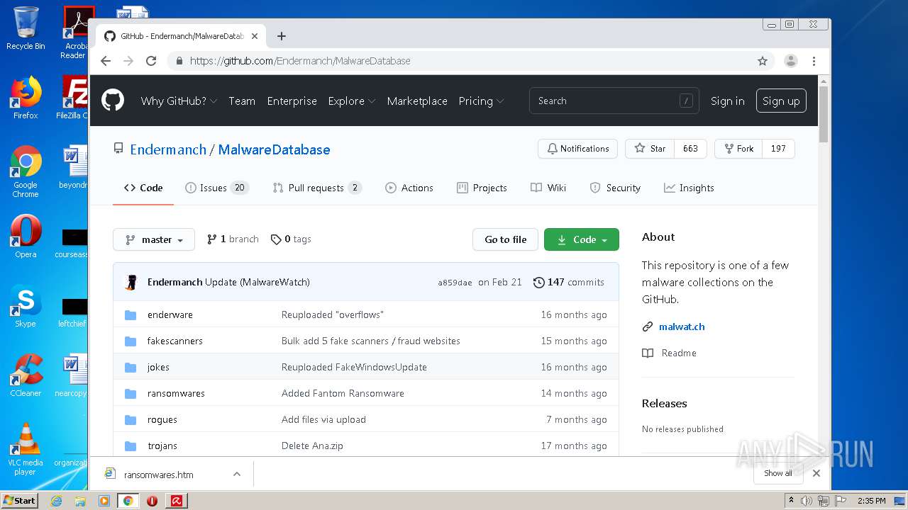The height and width of the screenshot is (510, 908).
Task: Go back using the browser back arrow
Action: pyautogui.click(x=106, y=61)
